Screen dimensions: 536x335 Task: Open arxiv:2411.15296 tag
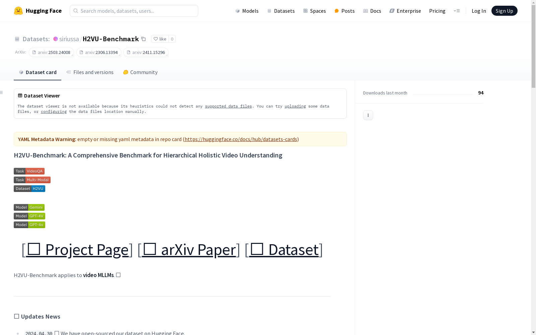tap(146, 52)
